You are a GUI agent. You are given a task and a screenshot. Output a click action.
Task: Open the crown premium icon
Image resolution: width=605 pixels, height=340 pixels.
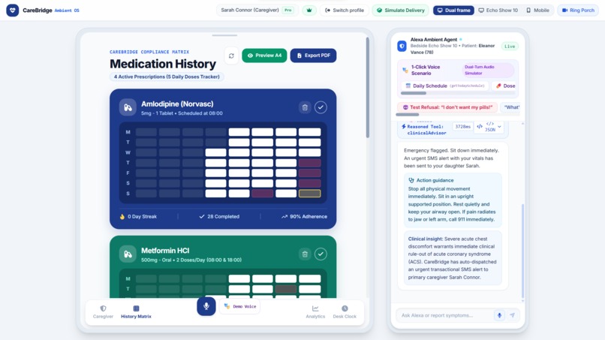pos(309,11)
